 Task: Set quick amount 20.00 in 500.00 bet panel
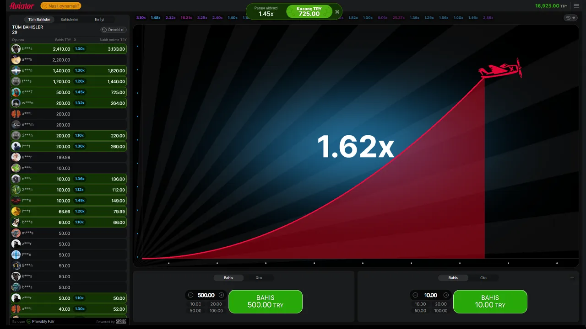pyautogui.click(x=216, y=304)
